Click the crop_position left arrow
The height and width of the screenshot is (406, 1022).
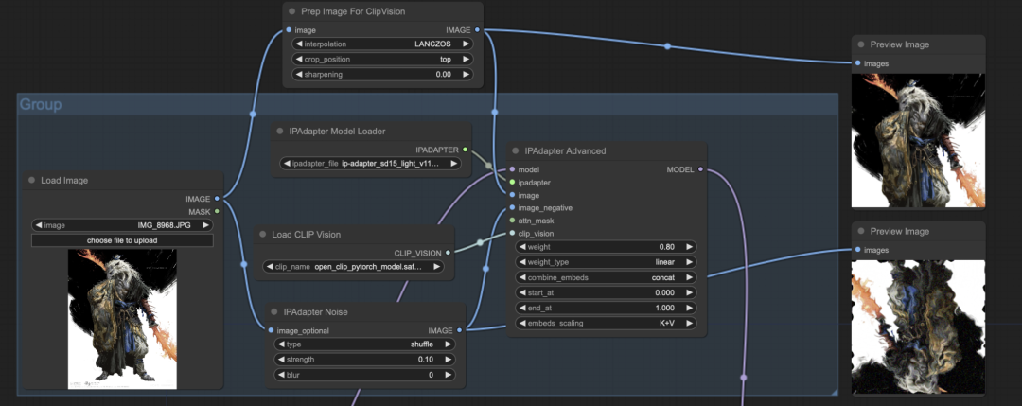pos(299,60)
